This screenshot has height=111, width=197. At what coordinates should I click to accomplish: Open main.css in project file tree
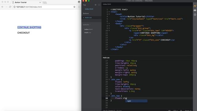coord(88,33)
